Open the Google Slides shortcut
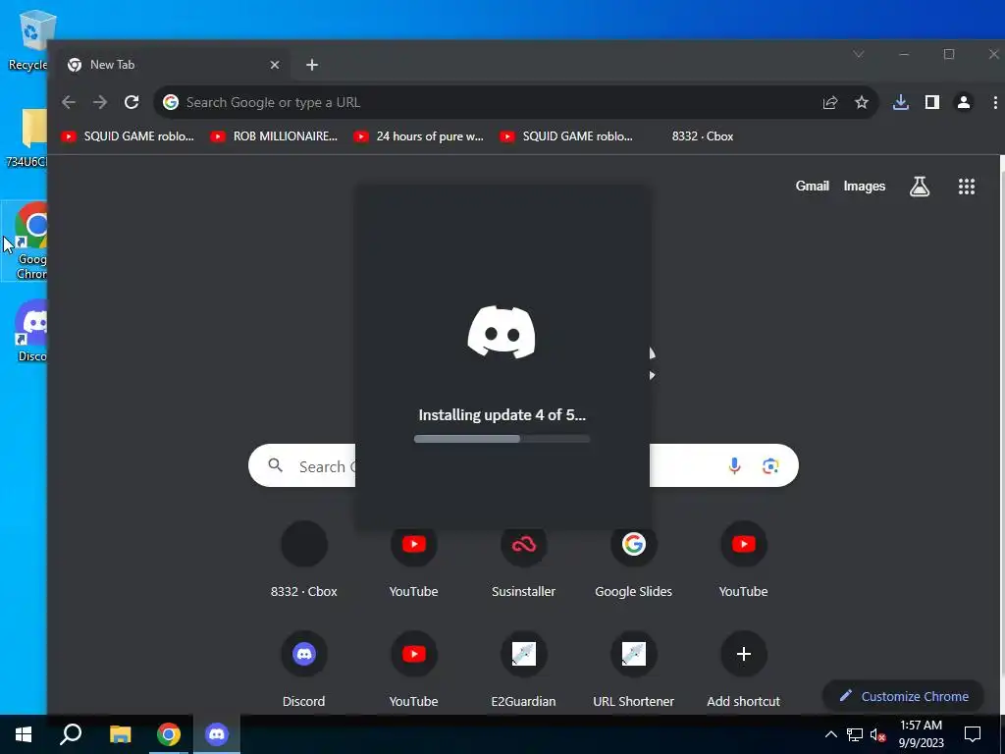 pyautogui.click(x=633, y=561)
